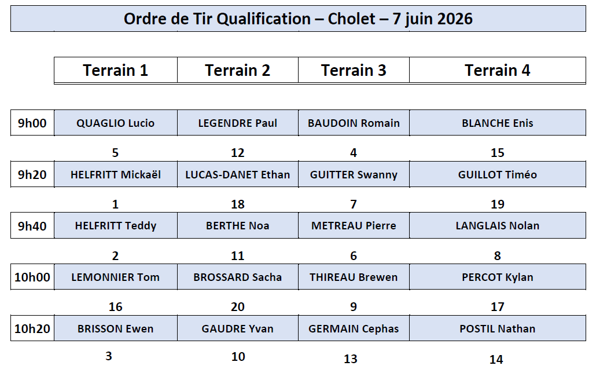Screen dimensions: 596x373
Task: Select the 10h20 time cell
Action: 32,328
